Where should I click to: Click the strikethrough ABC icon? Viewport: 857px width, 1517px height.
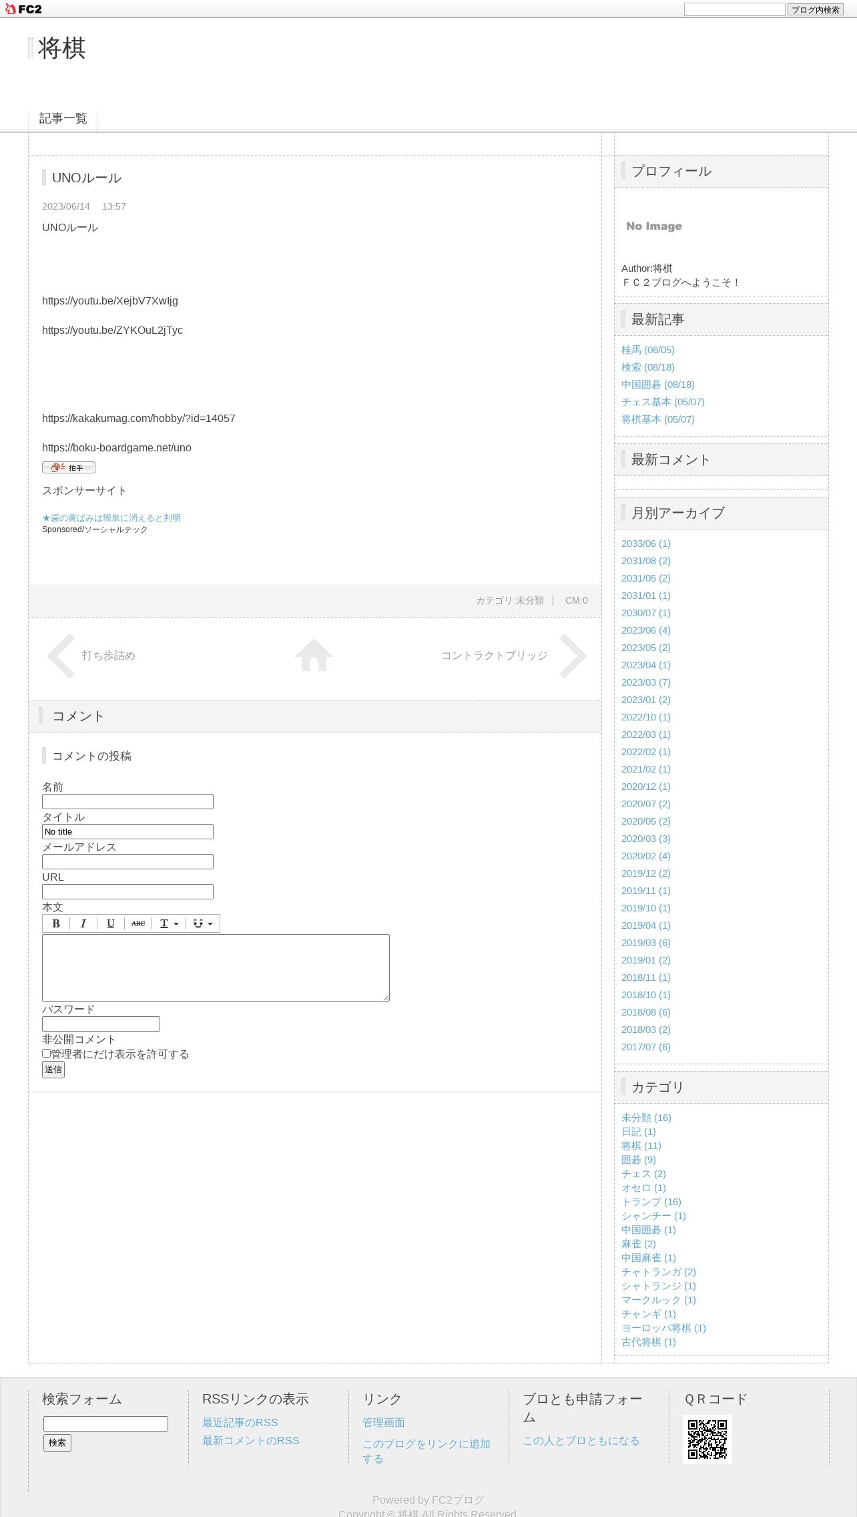click(x=138, y=923)
